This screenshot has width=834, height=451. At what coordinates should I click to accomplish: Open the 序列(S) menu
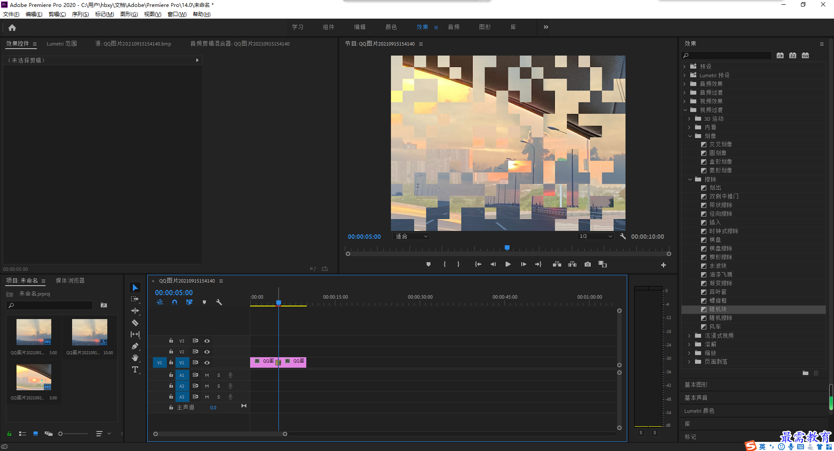80,14
